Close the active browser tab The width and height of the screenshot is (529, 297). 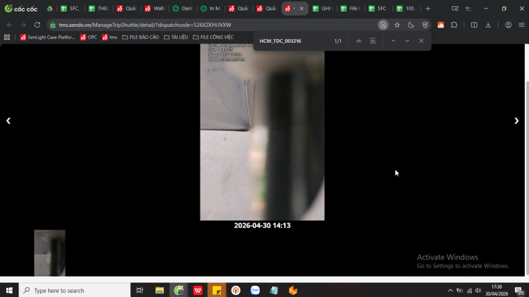click(x=302, y=9)
